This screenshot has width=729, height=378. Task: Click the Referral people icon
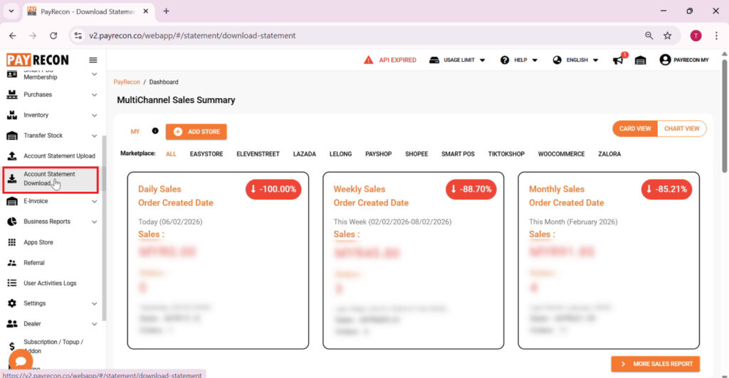pos(12,262)
